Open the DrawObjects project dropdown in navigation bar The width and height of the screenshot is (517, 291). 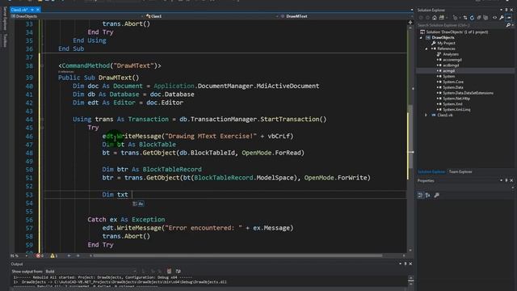(77, 16)
